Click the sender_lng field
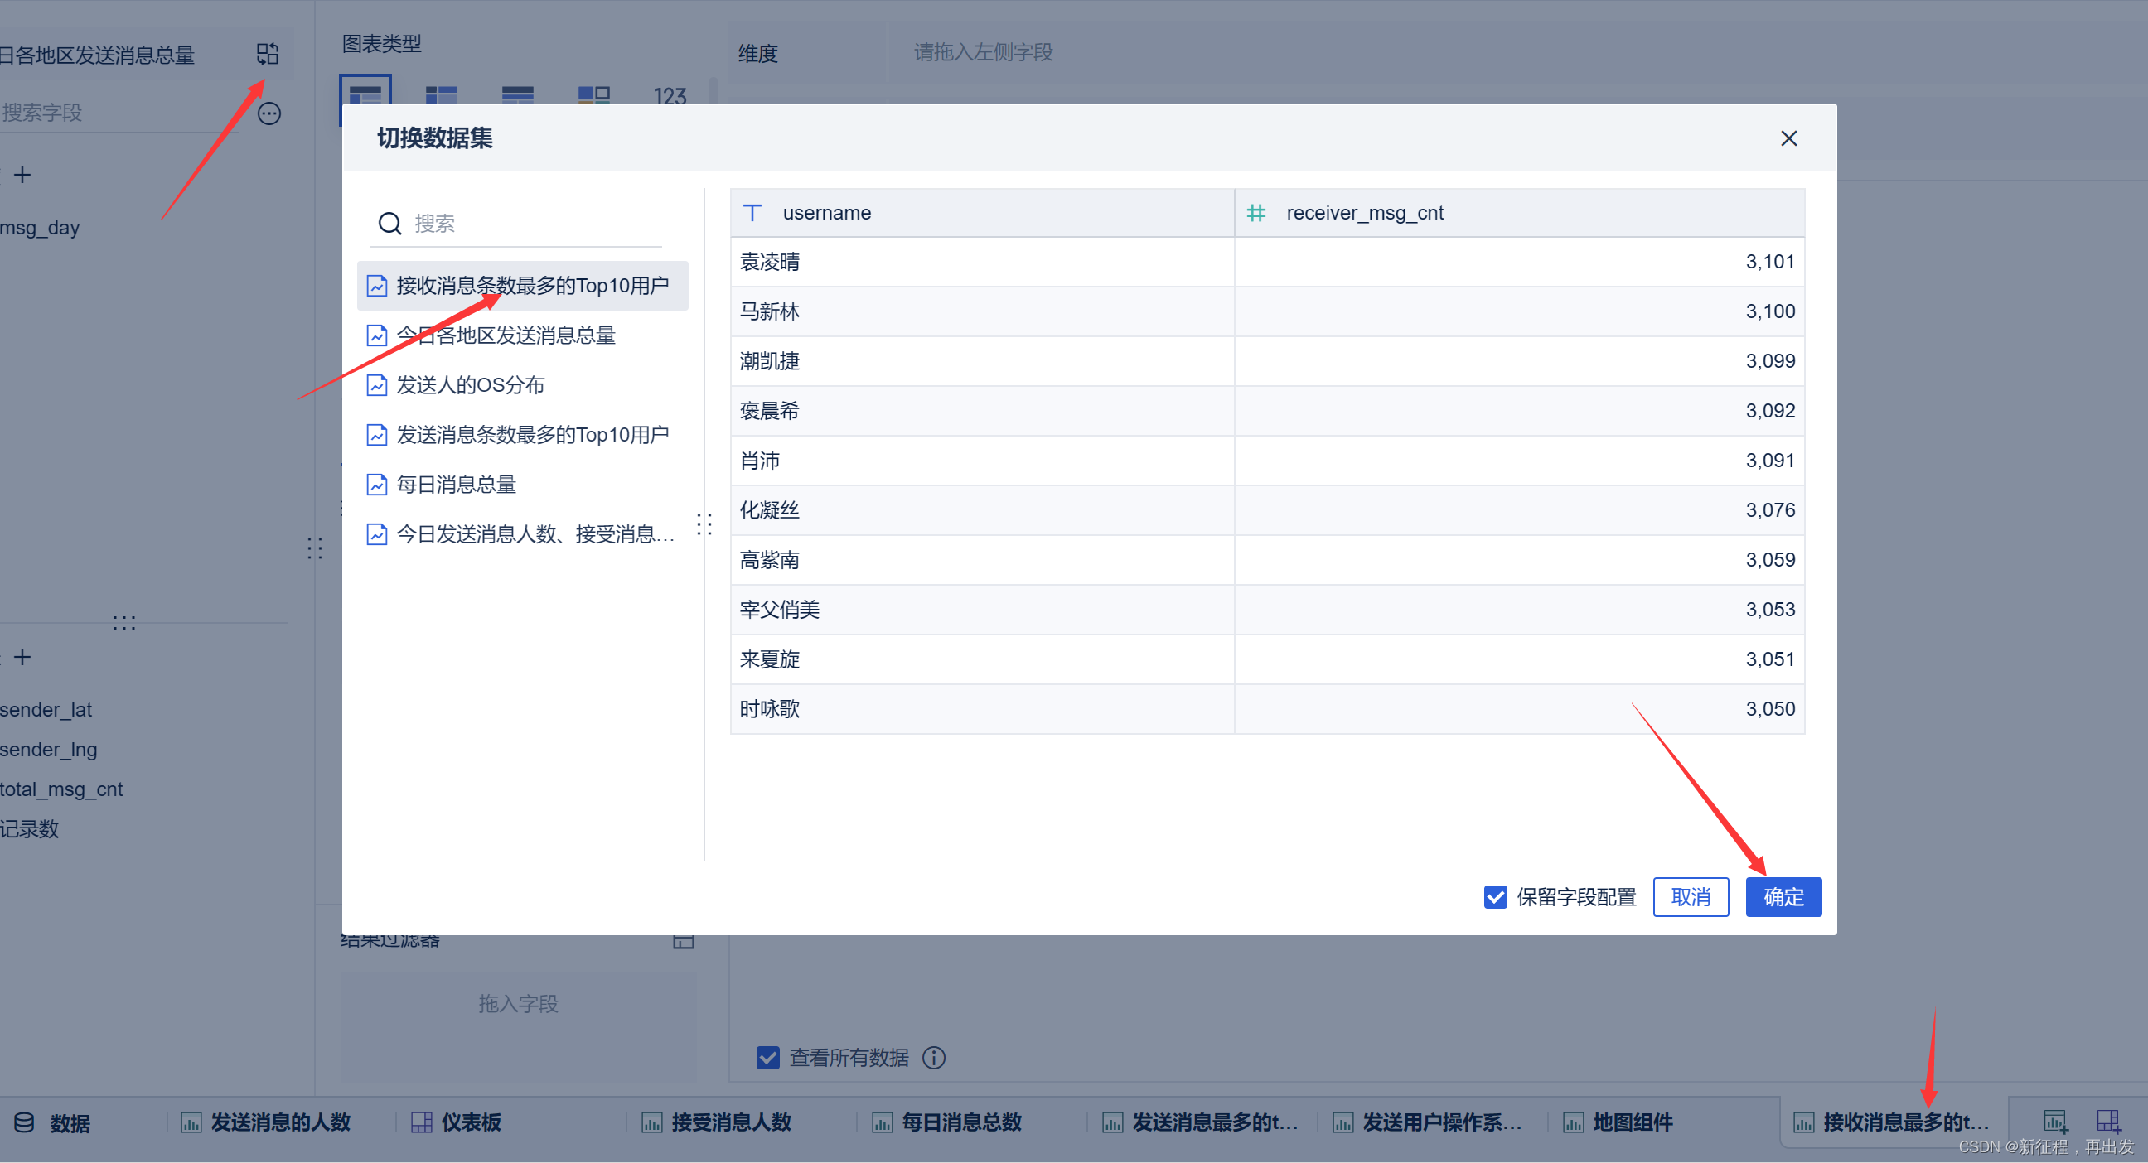 point(49,750)
